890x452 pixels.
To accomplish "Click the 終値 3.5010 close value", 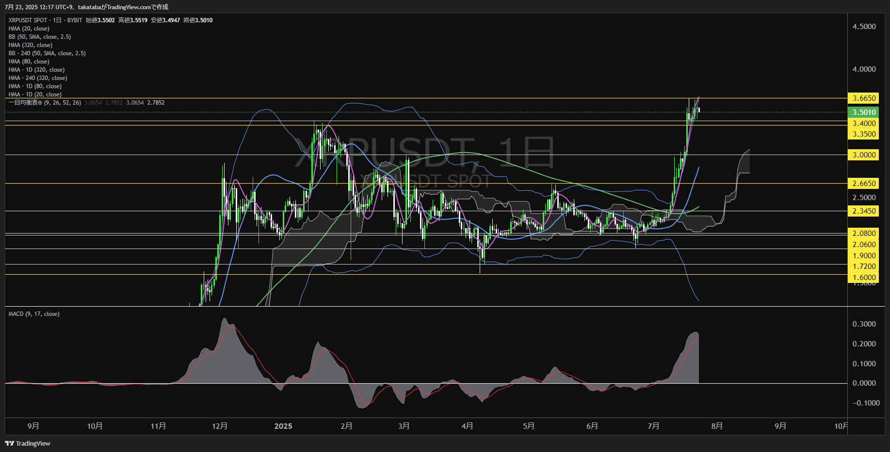I will pos(197,20).
